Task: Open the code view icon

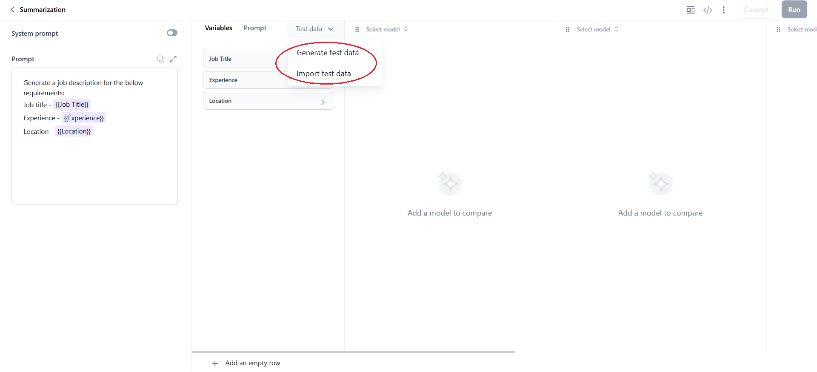Action: point(708,10)
